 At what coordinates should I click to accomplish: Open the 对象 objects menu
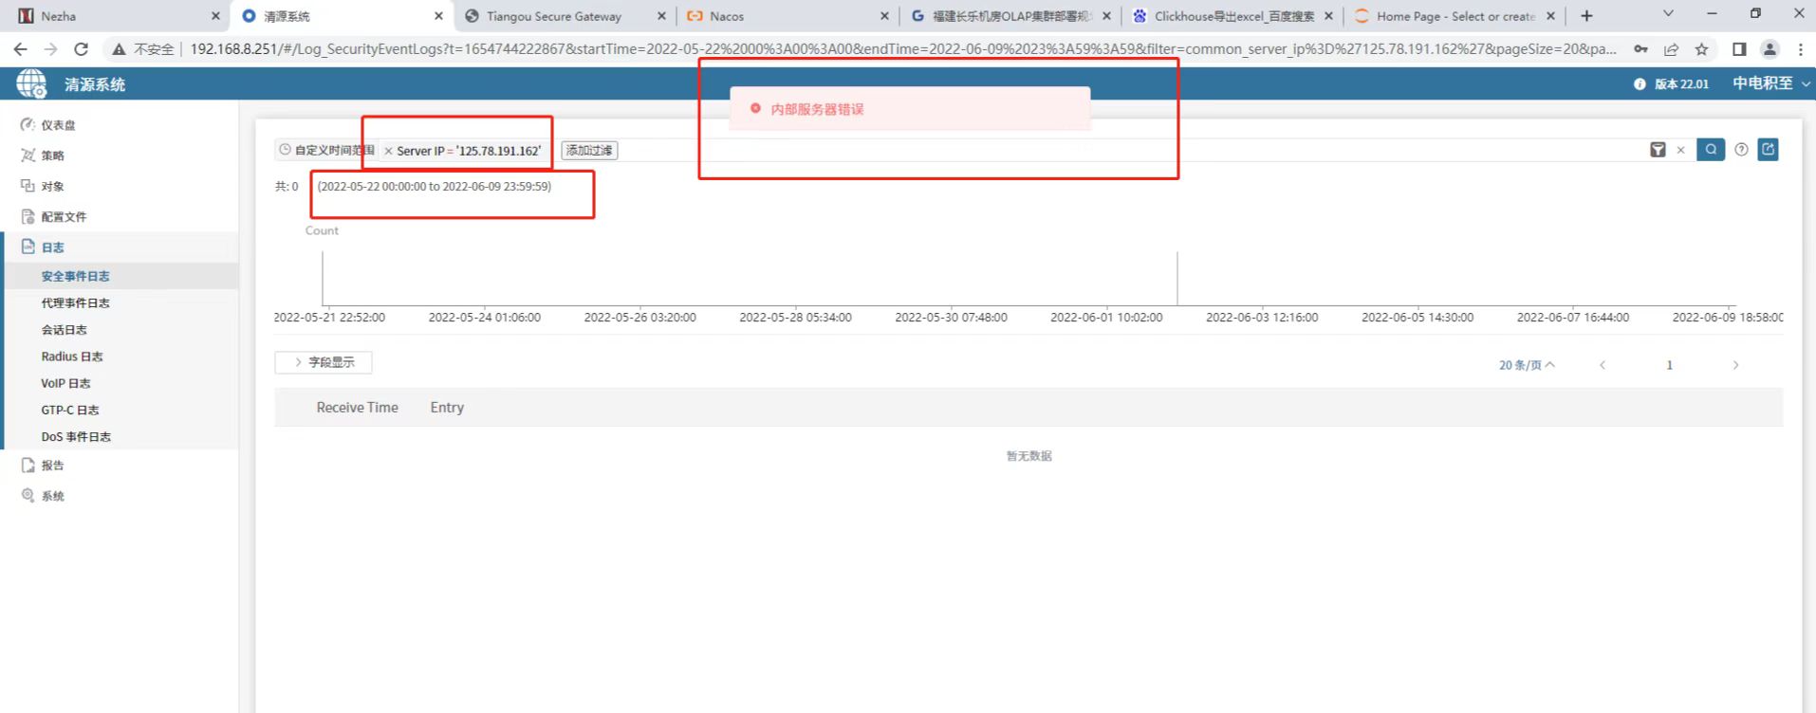click(x=52, y=187)
